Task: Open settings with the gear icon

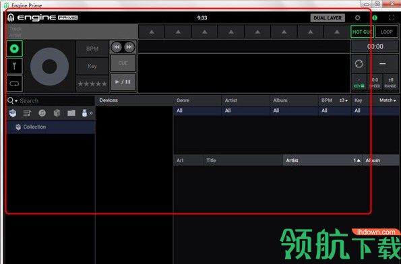Action: (357, 18)
